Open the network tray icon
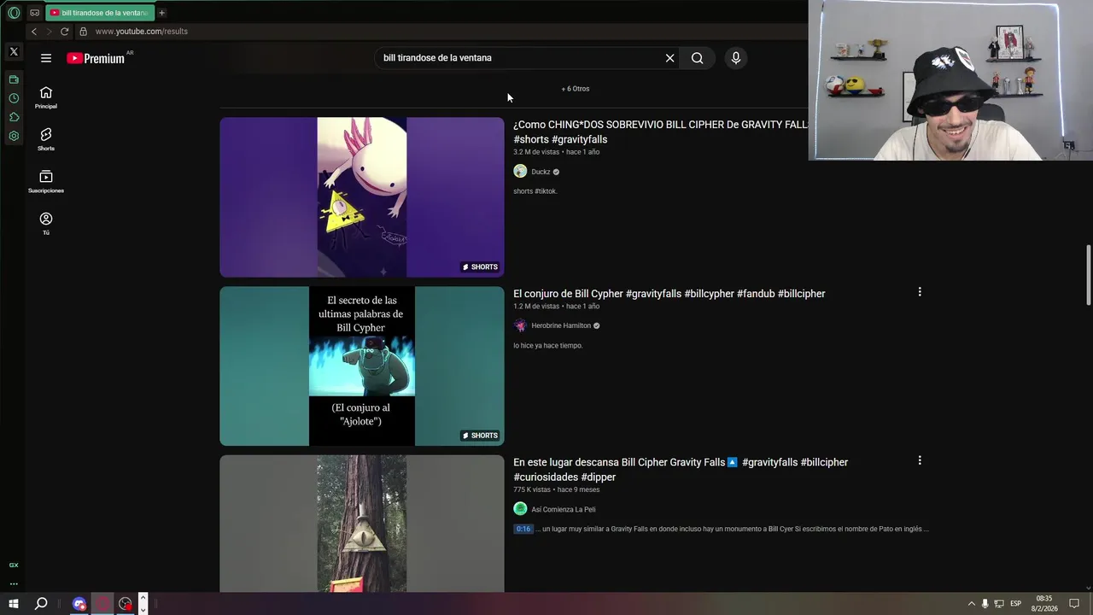This screenshot has width=1093, height=615. click(x=999, y=604)
